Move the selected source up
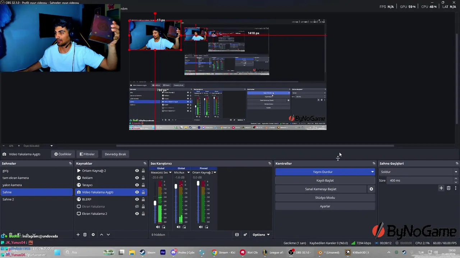Viewport: 460px width, 258px height. [101, 235]
